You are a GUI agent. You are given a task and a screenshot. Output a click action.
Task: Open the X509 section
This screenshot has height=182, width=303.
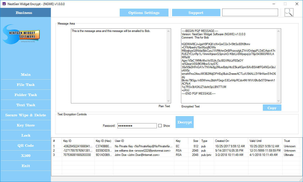click(x=26, y=156)
